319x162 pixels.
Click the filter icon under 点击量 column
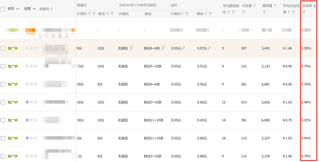coord(243,13)
